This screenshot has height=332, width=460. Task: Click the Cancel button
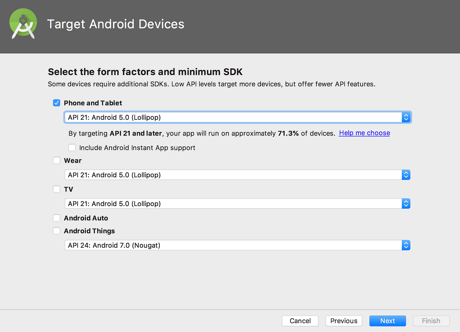click(300, 321)
